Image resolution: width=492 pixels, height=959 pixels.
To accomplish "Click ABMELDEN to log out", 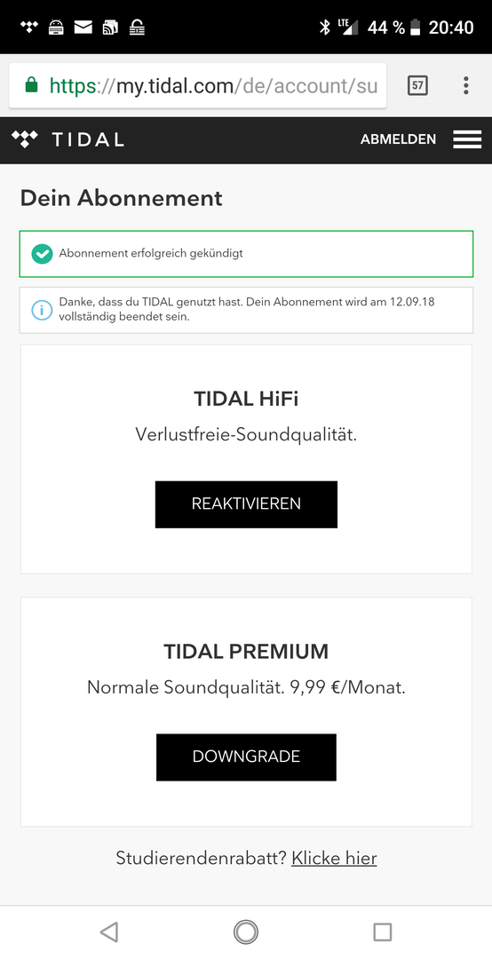I will pos(398,139).
